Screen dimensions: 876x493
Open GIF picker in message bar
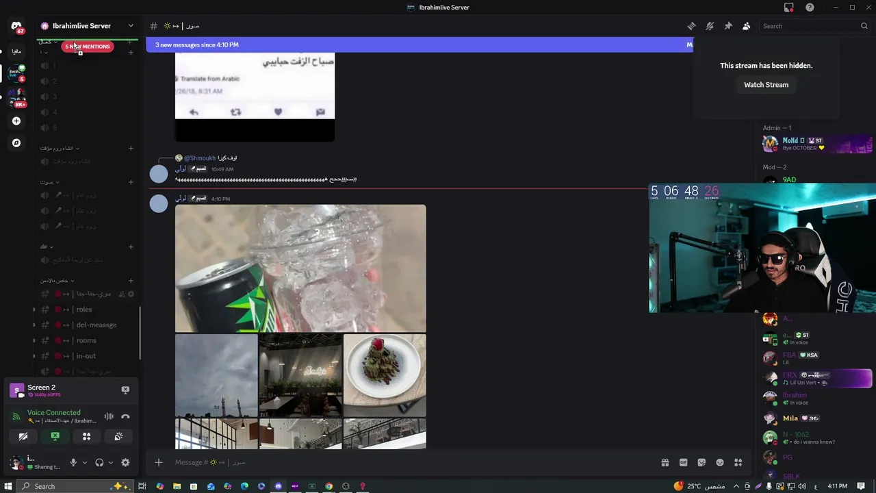pyautogui.click(x=683, y=462)
